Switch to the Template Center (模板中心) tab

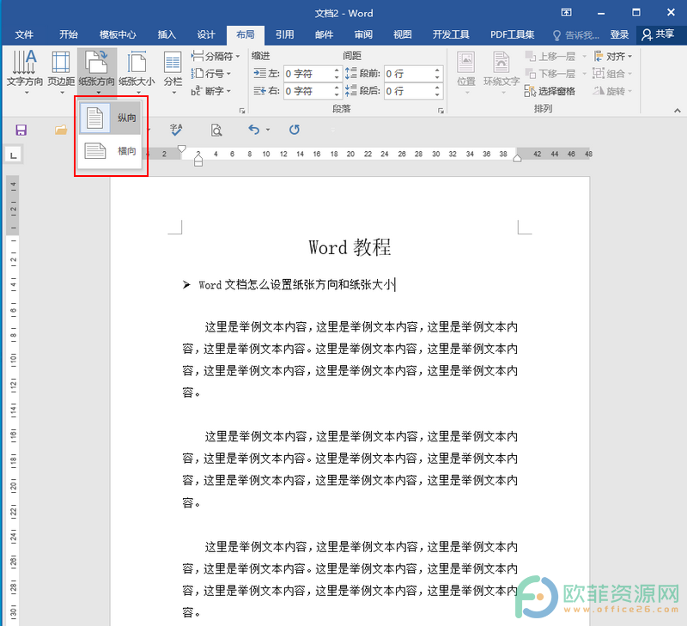[118, 34]
